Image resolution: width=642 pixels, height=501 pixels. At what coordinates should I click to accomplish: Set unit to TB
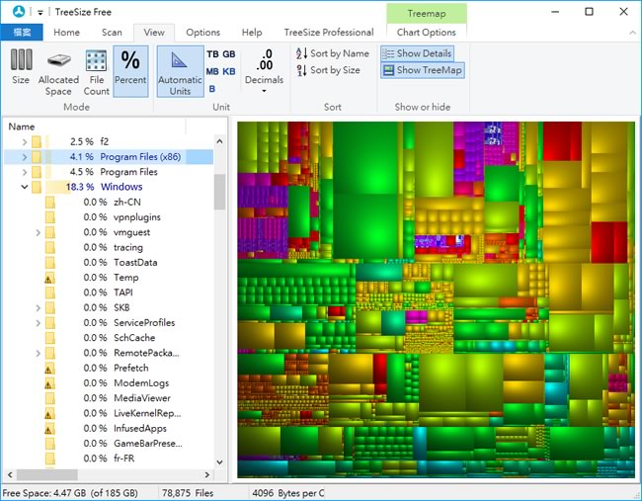tap(212, 54)
